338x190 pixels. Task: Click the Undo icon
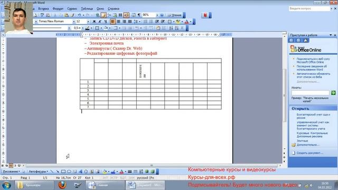pos(79,15)
